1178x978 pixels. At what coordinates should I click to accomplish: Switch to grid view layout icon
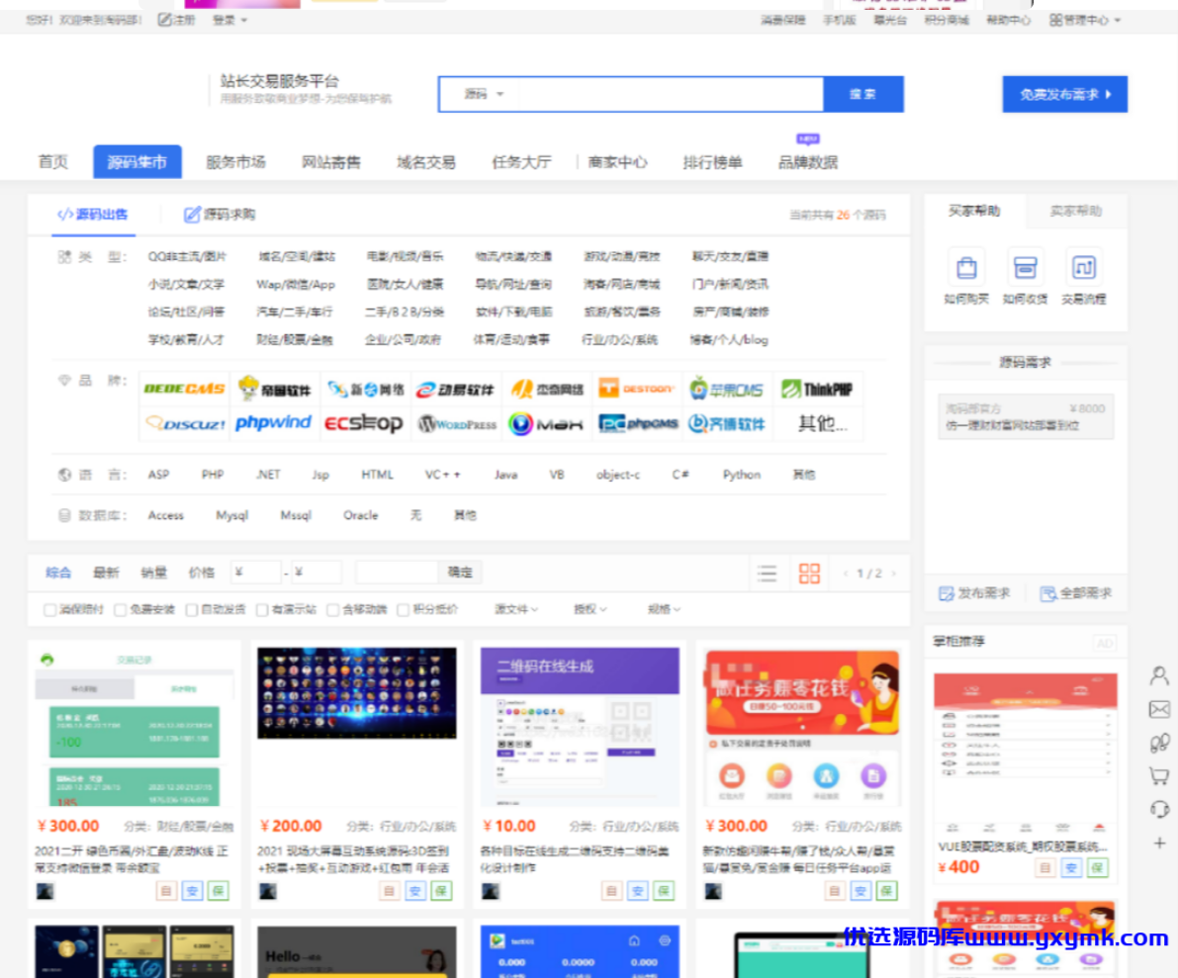pos(808,573)
